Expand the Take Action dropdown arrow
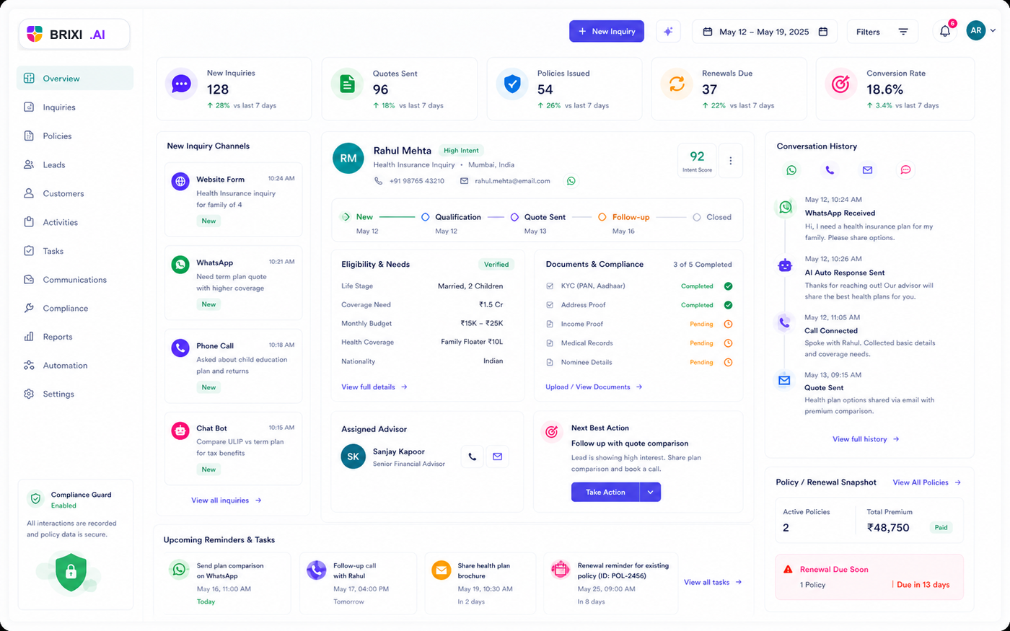The height and width of the screenshot is (631, 1010). click(x=650, y=492)
